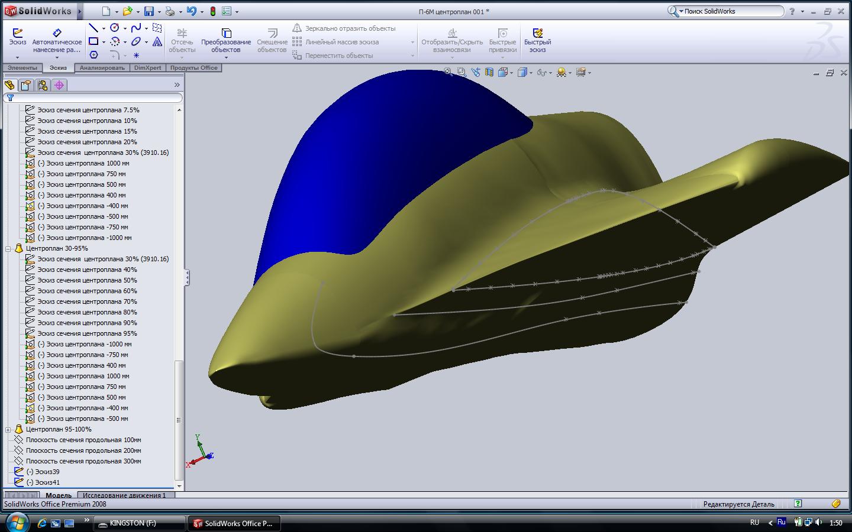The image size is (852, 532).
Task: Click the Rebuild traffic light icon
Action: pyautogui.click(x=212, y=11)
